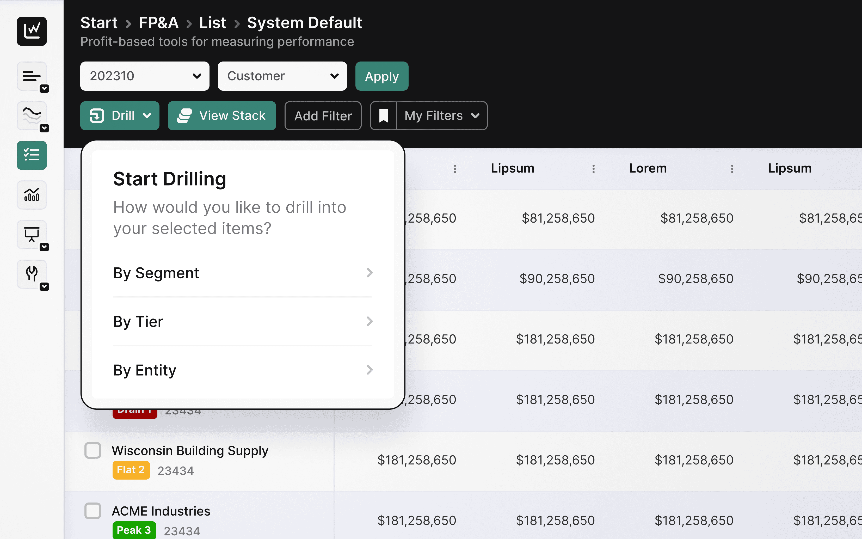Click the green checklist sidebar icon
Screen dimensions: 862x539
point(32,155)
